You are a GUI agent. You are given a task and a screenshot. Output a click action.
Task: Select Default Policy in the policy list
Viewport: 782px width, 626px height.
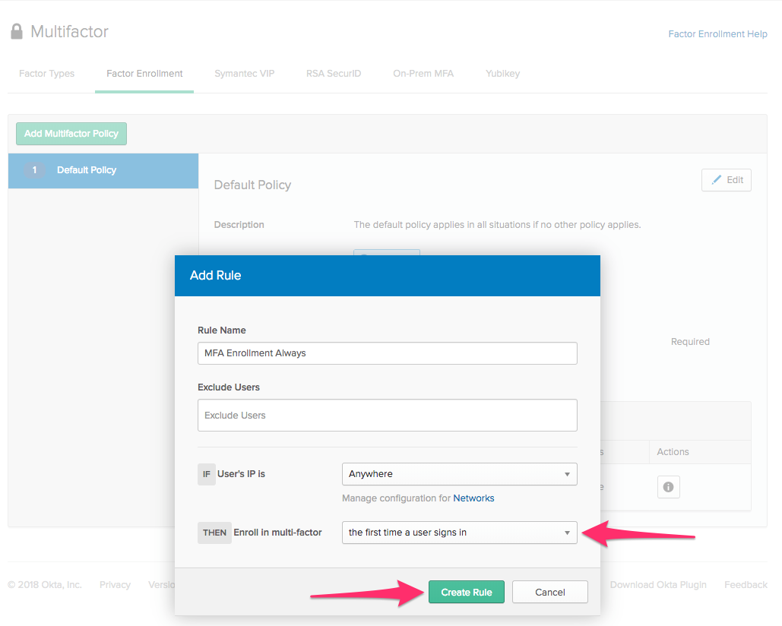click(103, 170)
